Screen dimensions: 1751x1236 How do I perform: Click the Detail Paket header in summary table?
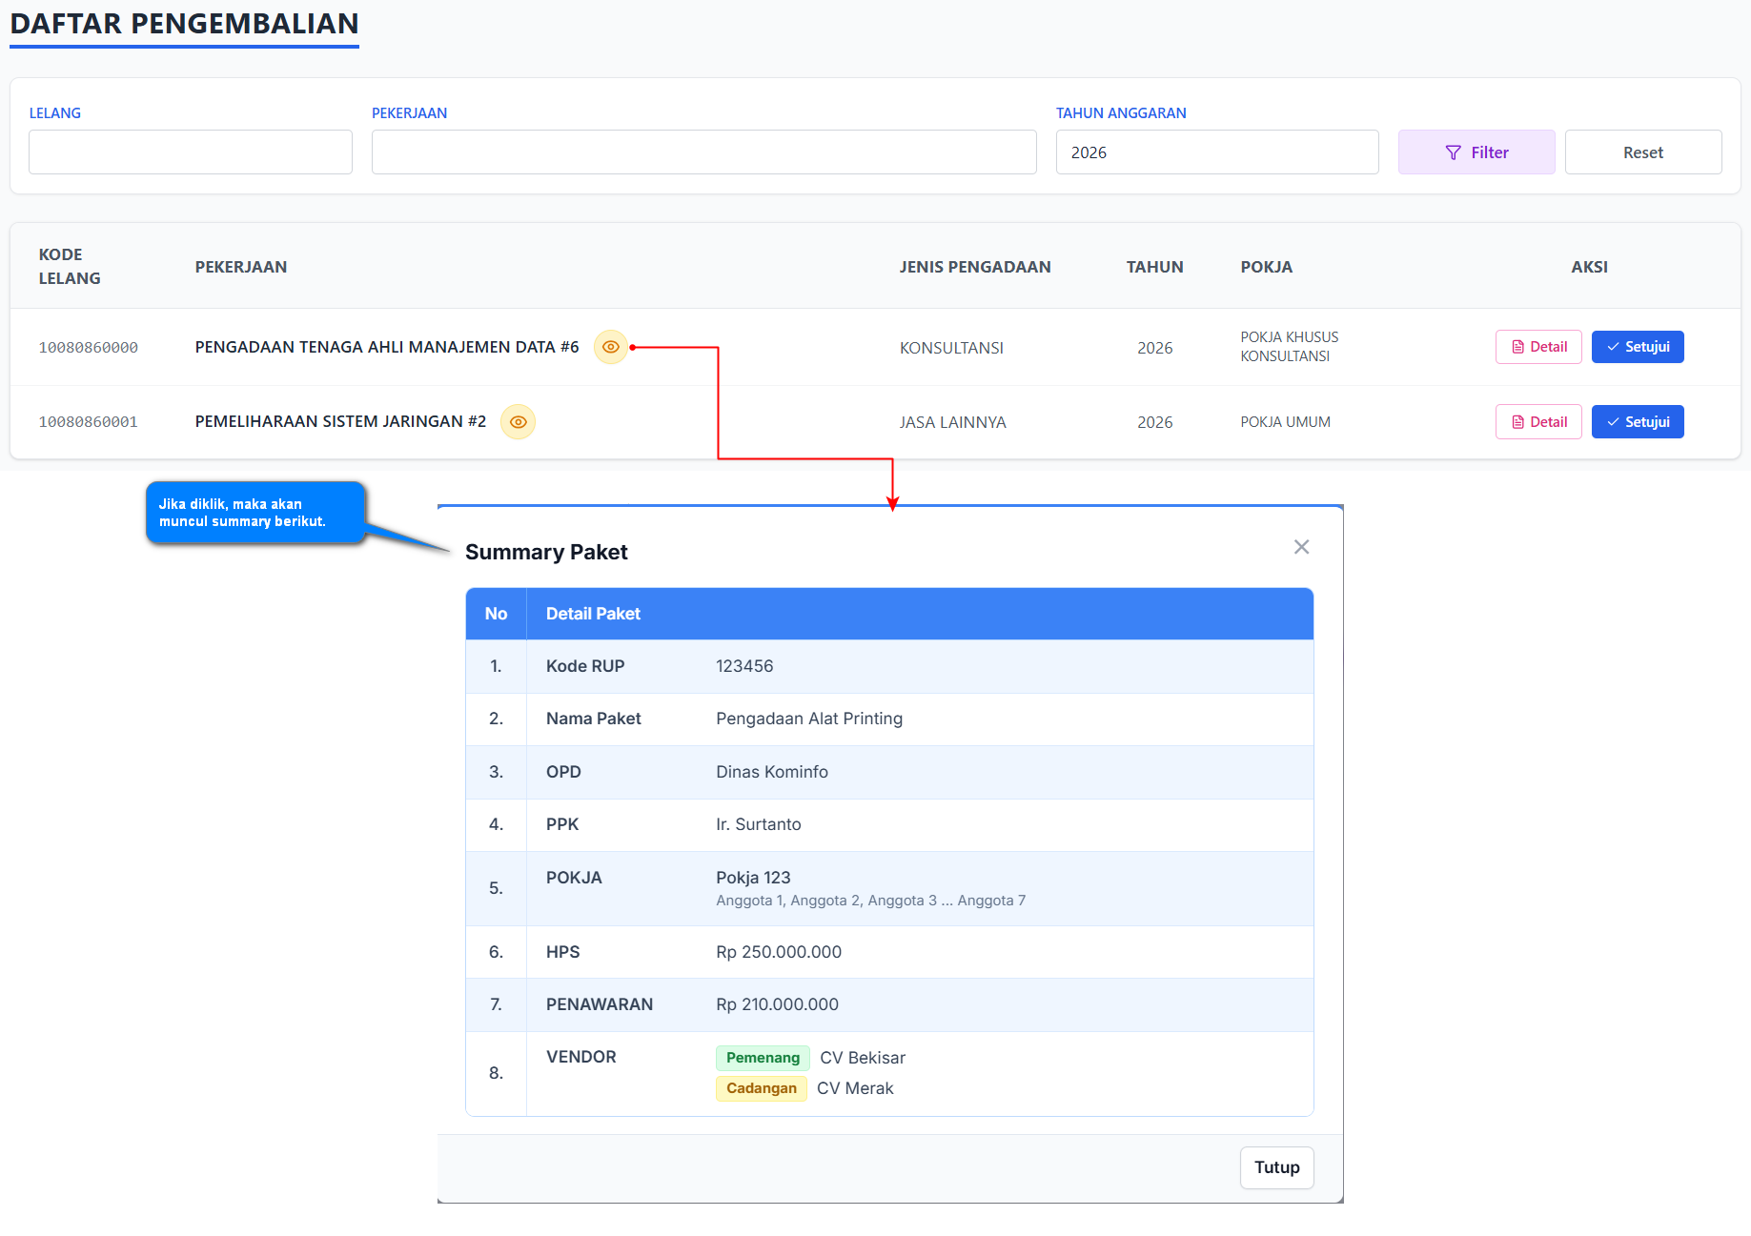593,614
